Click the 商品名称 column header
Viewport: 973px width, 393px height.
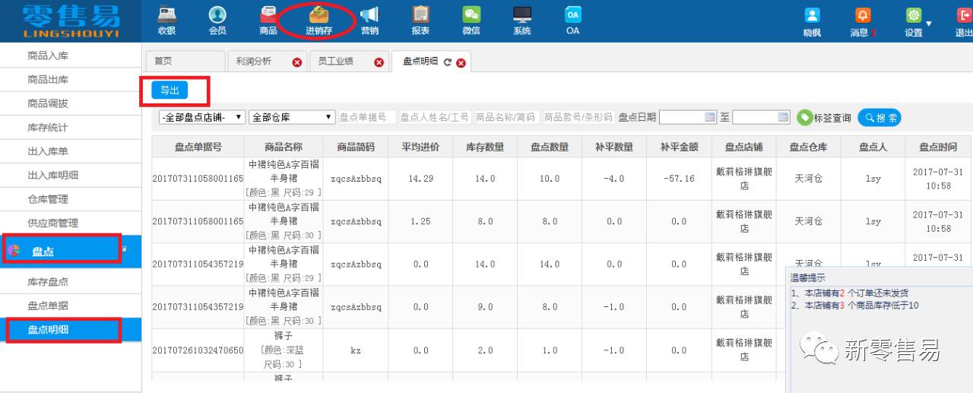point(284,147)
